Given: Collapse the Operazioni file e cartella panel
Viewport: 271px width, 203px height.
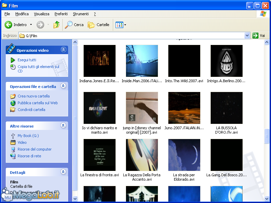Looking at the screenshot, I should pos(63,86).
